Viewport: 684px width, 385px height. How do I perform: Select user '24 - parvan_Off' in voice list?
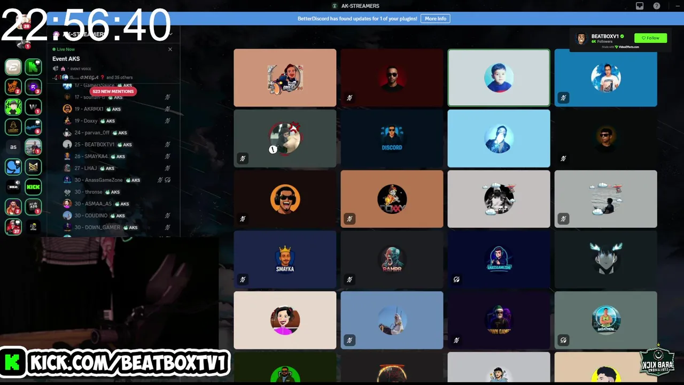(116, 133)
